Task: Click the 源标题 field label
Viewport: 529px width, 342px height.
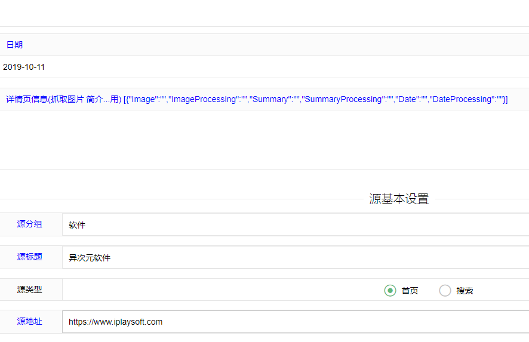Action: click(30, 257)
